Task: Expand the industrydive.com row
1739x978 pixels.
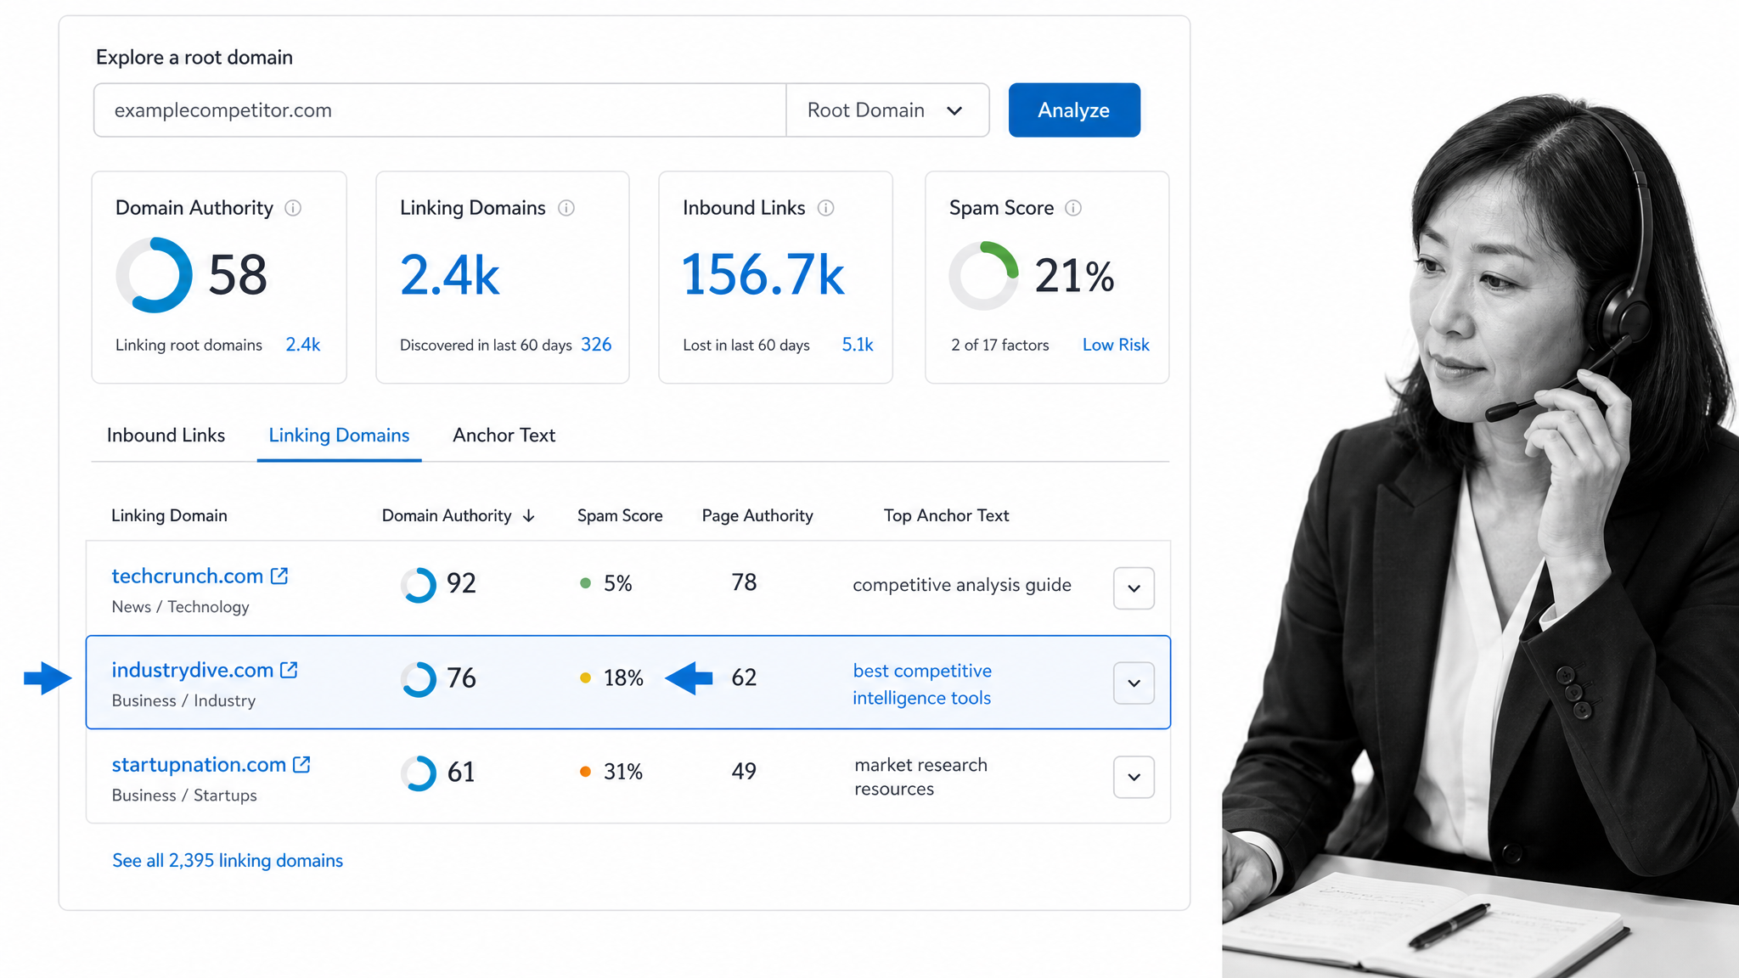Action: tap(1134, 683)
